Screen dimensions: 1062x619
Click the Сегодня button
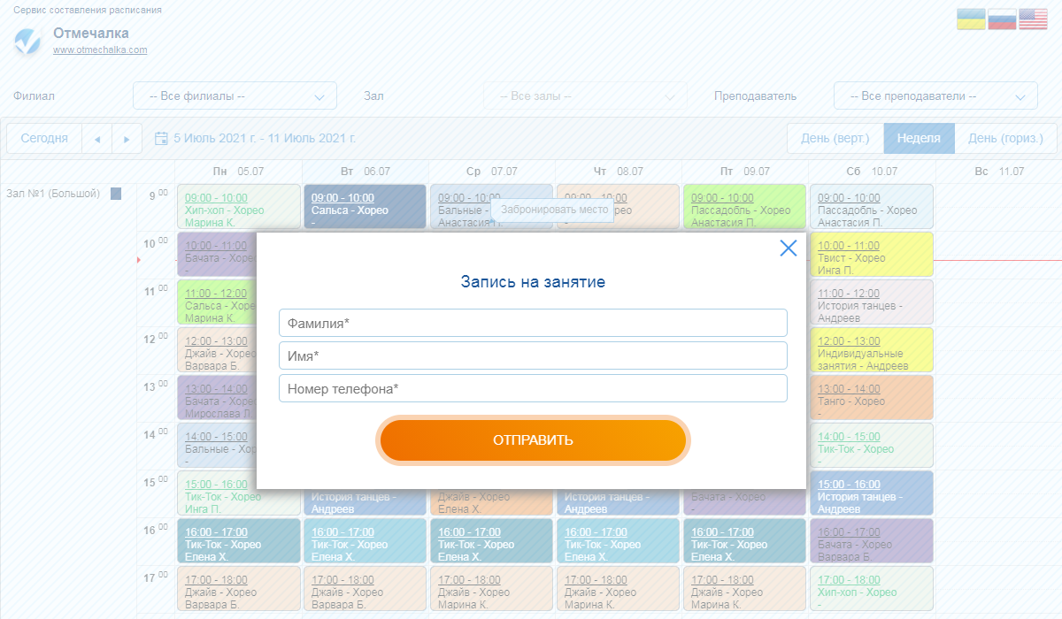[44, 139]
